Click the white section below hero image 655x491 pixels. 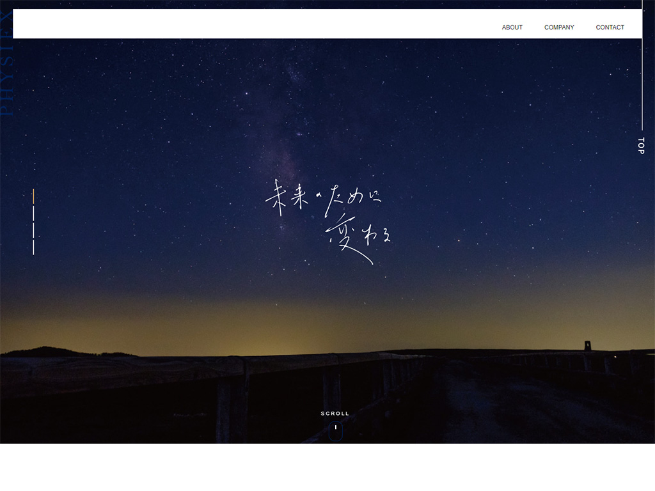click(327, 467)
